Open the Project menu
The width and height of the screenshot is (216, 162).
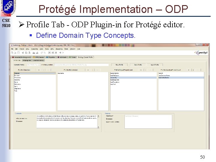22,49
